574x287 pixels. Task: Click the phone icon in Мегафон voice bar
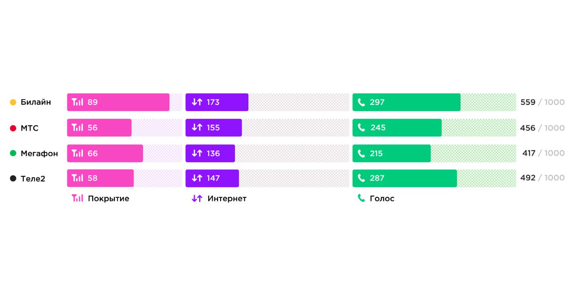point(361,153)
